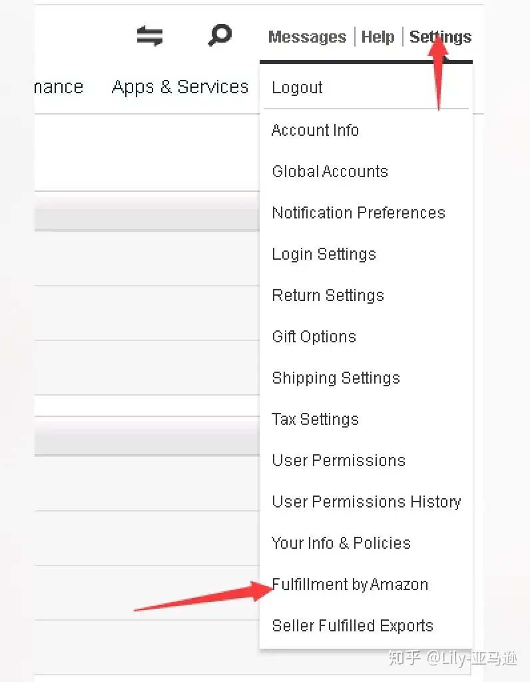Open the Messages link
Image resolution: width=530 pixels, height=682 pixels.
[308, 37]
